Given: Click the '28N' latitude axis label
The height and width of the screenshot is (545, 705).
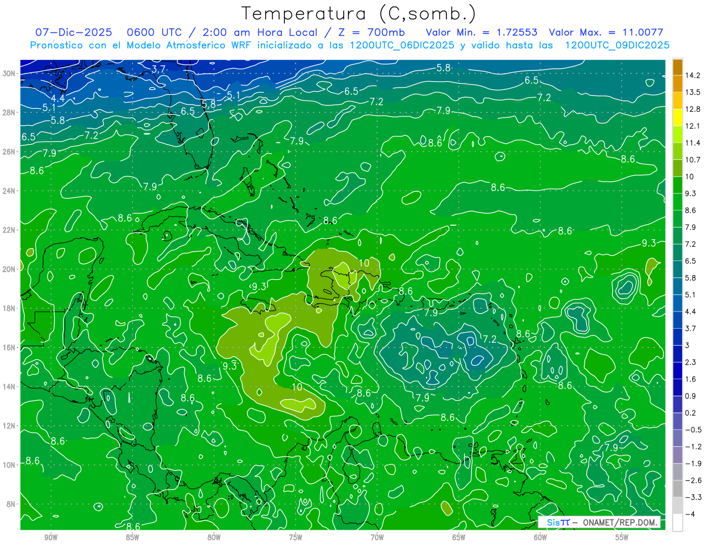Looking at the screenshot, I should pyautogui.click(x=9, y=112).
